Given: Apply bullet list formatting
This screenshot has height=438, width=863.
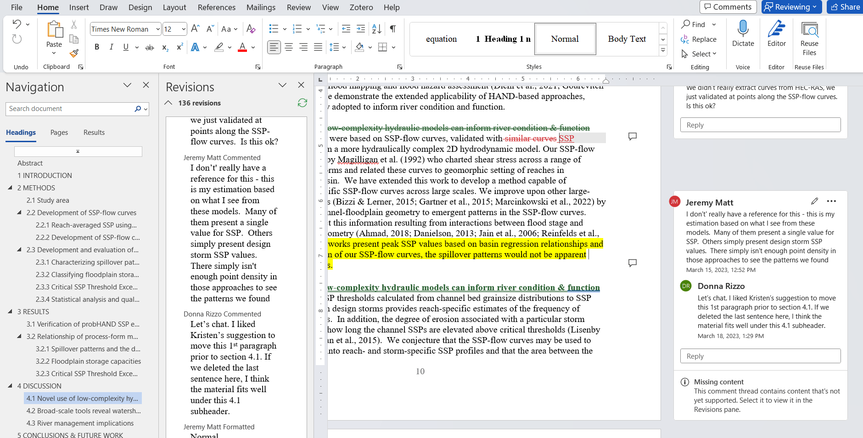Looking at the screenshot, I should [274, 29].
